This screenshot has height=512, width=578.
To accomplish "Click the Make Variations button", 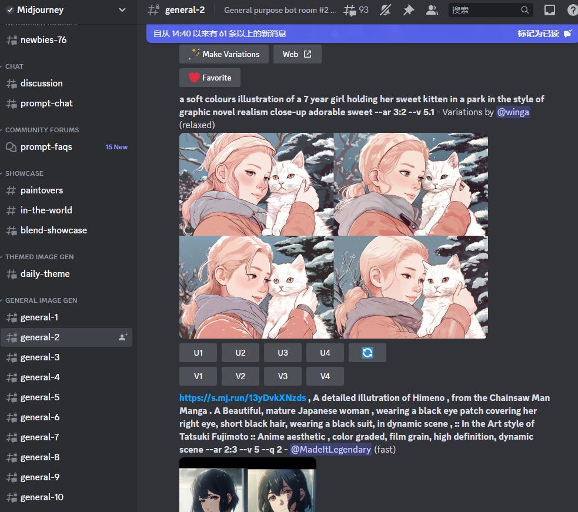I will (223, 54).
